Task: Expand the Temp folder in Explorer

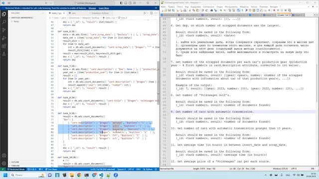Action: 16,21
